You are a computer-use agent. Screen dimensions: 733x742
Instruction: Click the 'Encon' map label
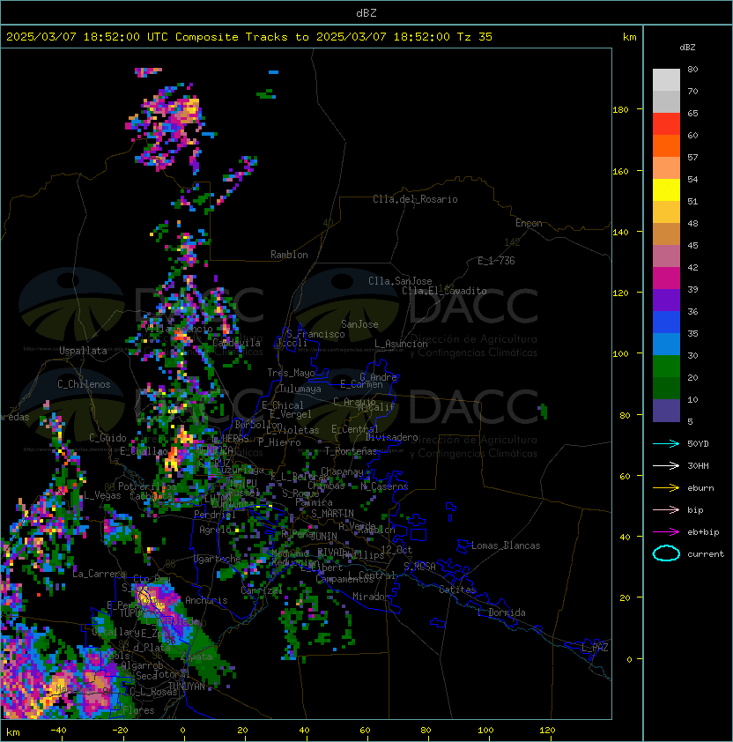pyautogui.click(x=529, y=223)
